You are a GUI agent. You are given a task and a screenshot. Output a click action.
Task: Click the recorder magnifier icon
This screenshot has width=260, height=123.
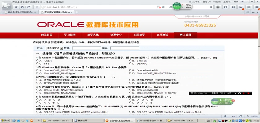pos(196,93)
